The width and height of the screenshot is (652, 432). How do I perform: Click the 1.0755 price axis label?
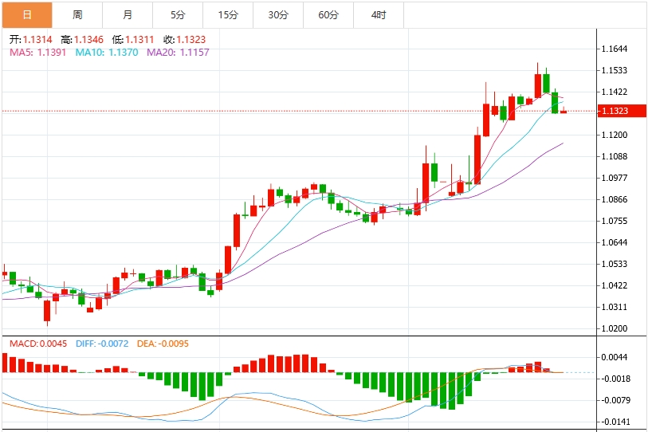point(615,221)
